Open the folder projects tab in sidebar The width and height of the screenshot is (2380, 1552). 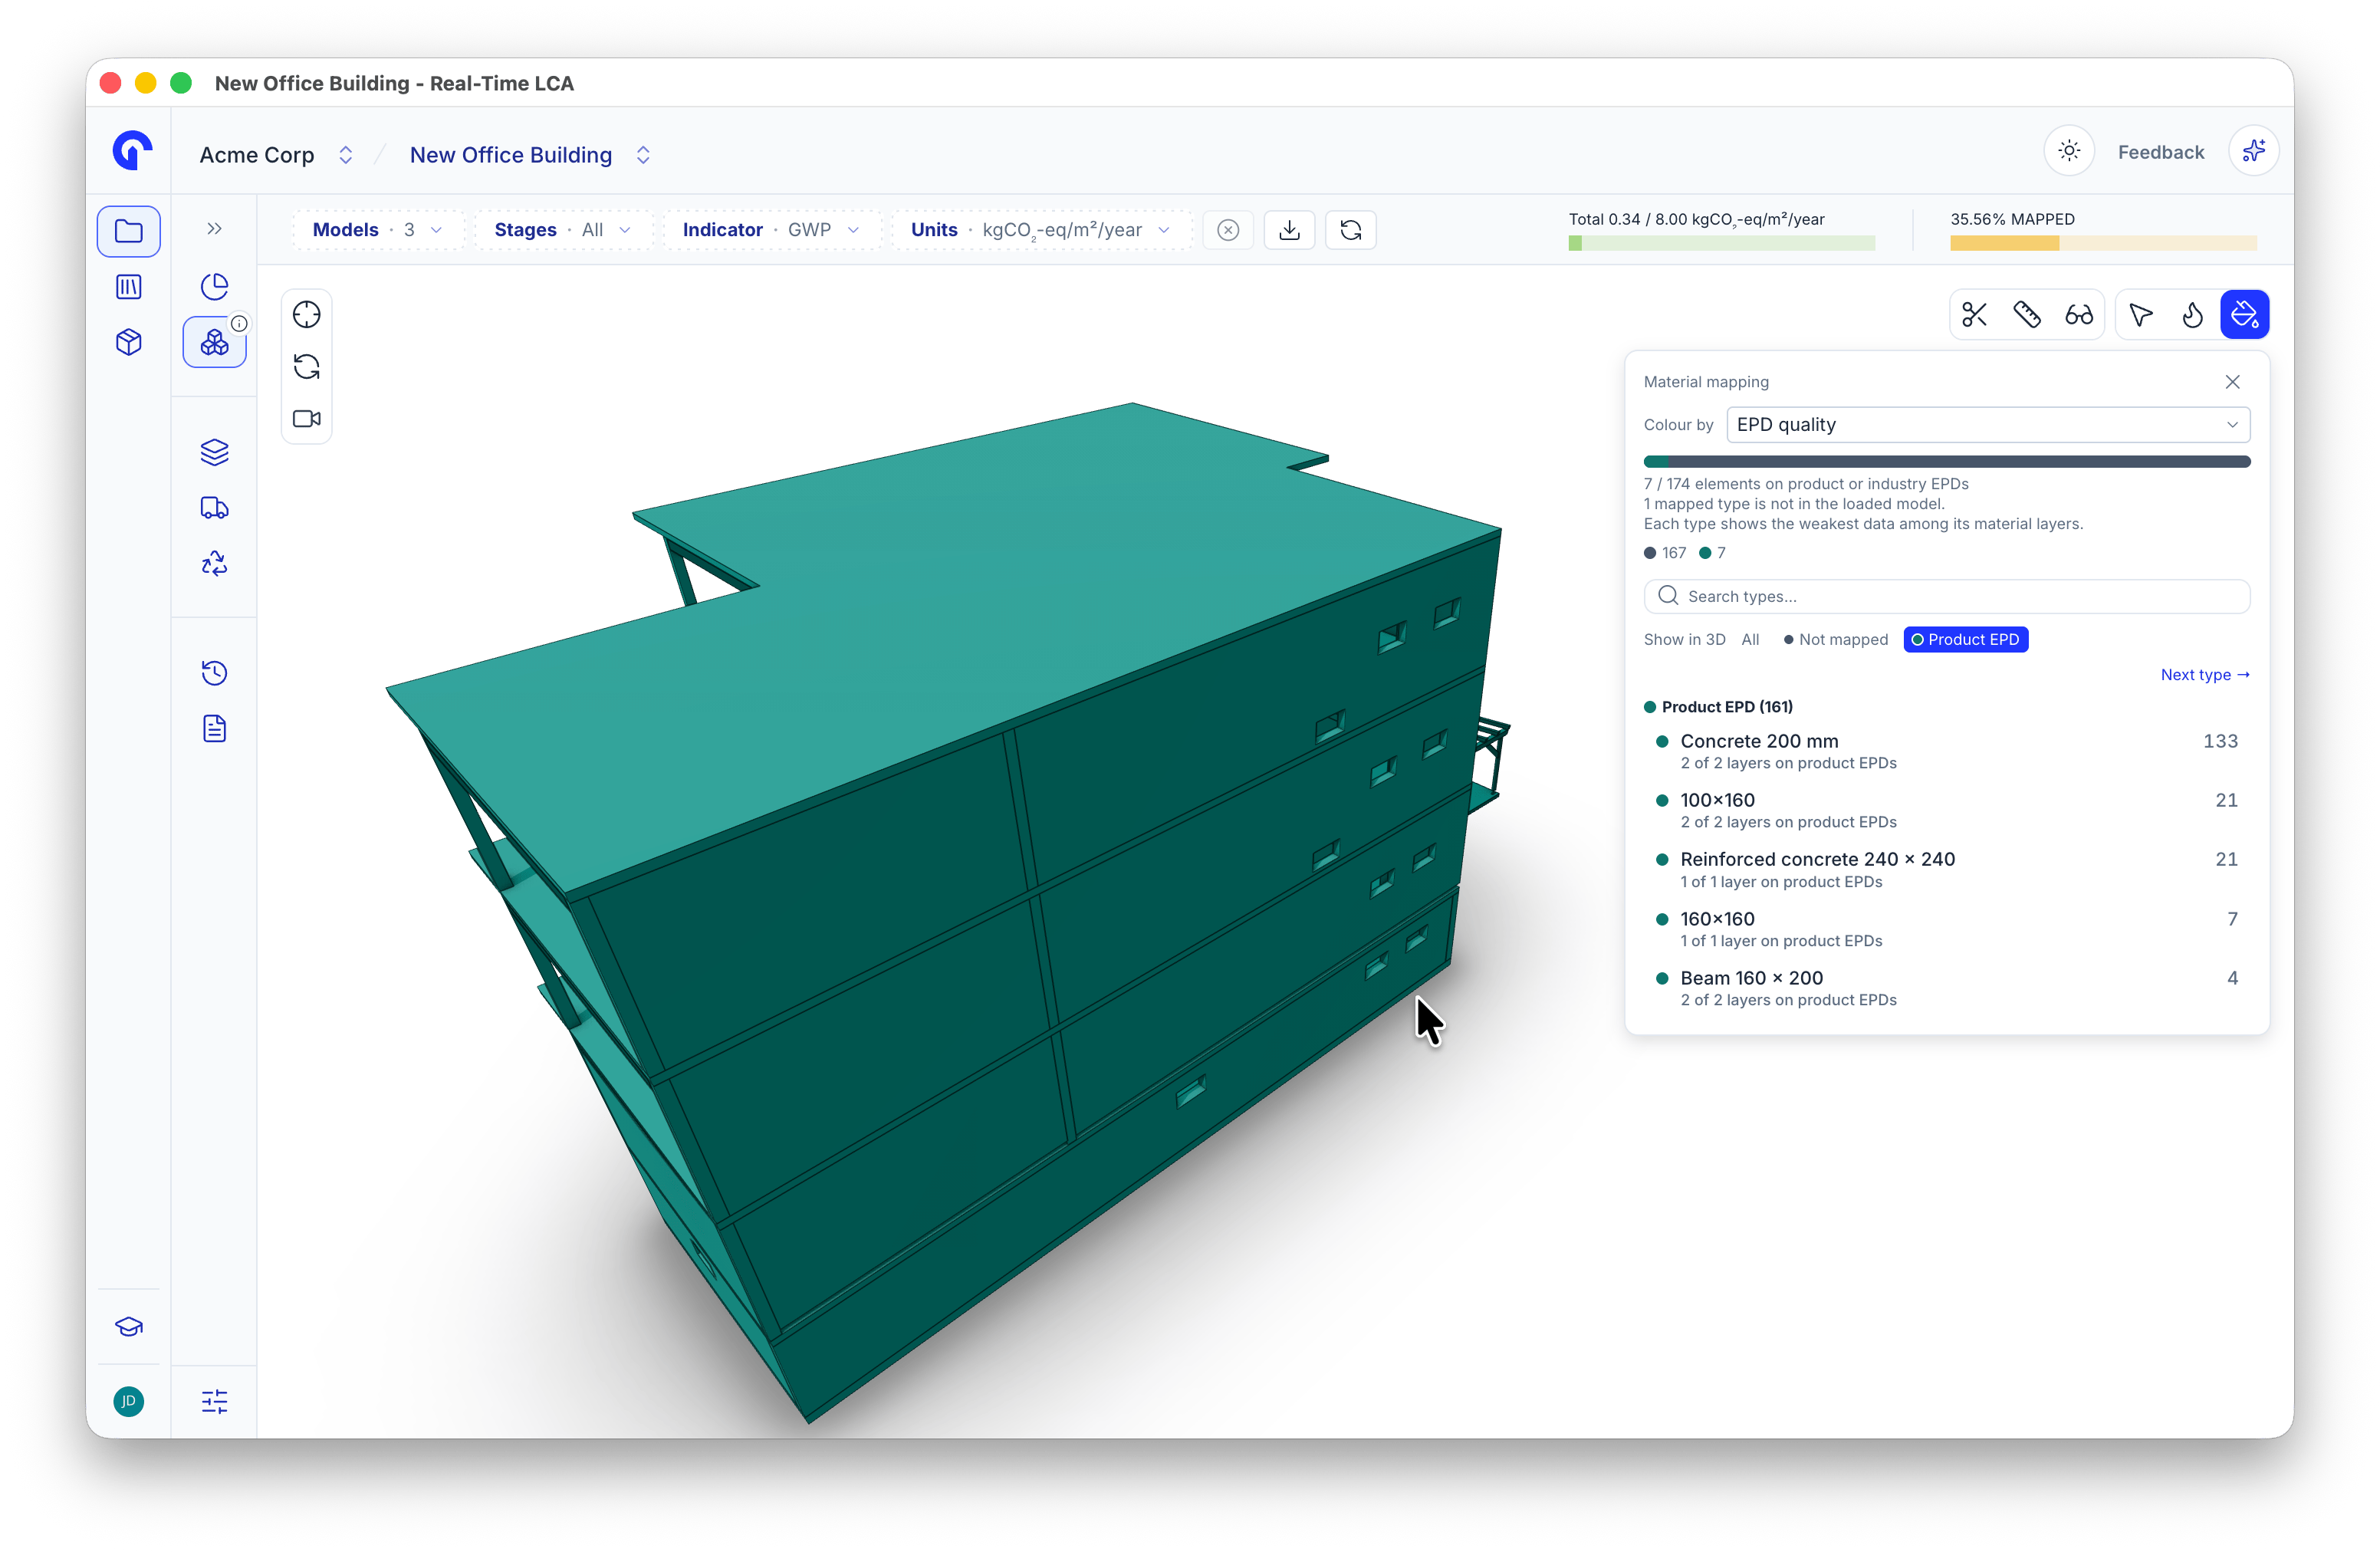click(x=129, y=231)
